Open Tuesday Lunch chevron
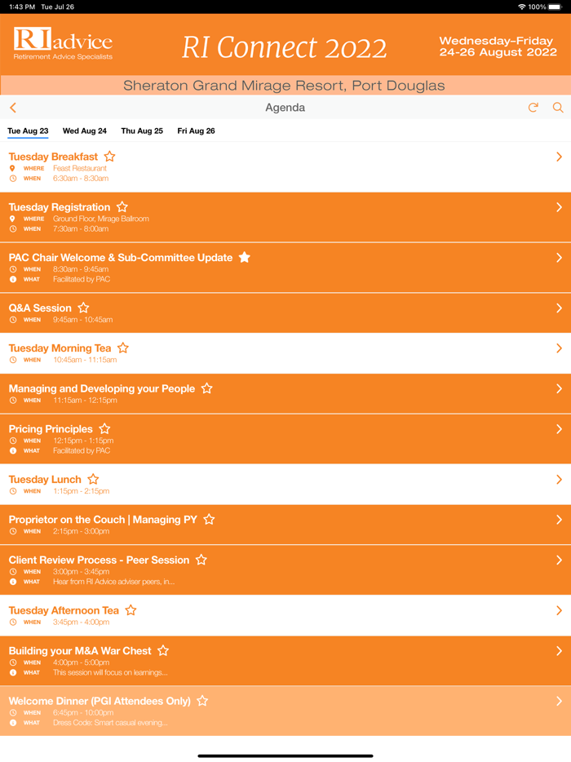The image size is (571, 762). pyautogui.click(x=559, y=479)
